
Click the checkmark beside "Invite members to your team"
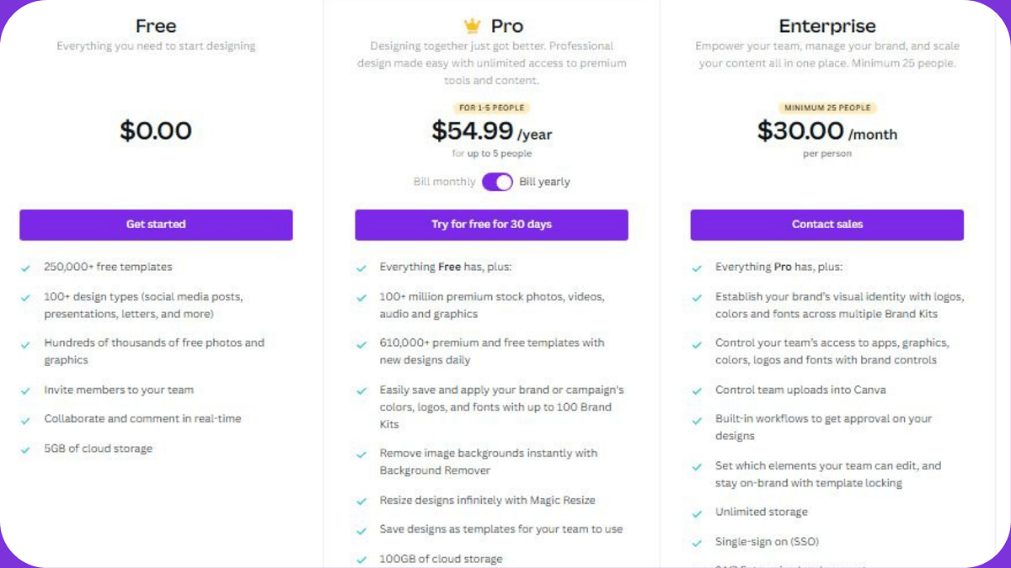[x=26, y=390]
